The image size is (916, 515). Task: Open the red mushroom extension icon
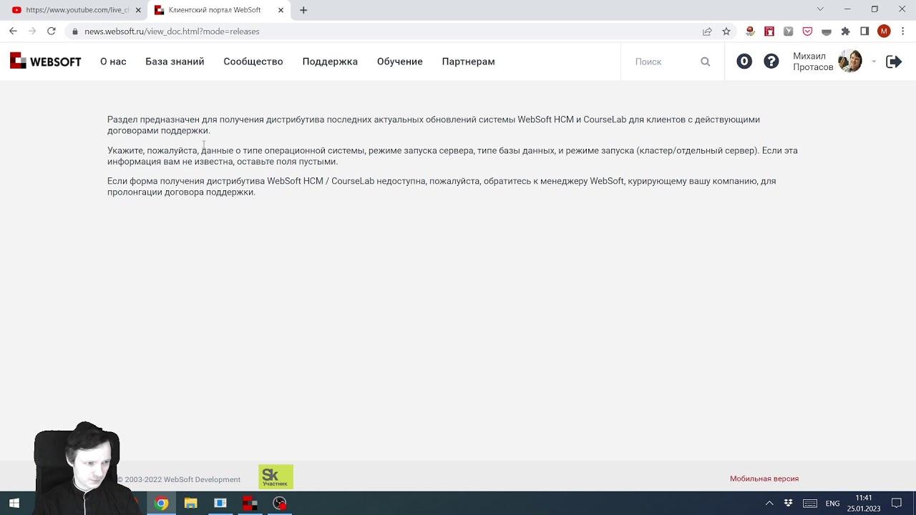point(750,31)
